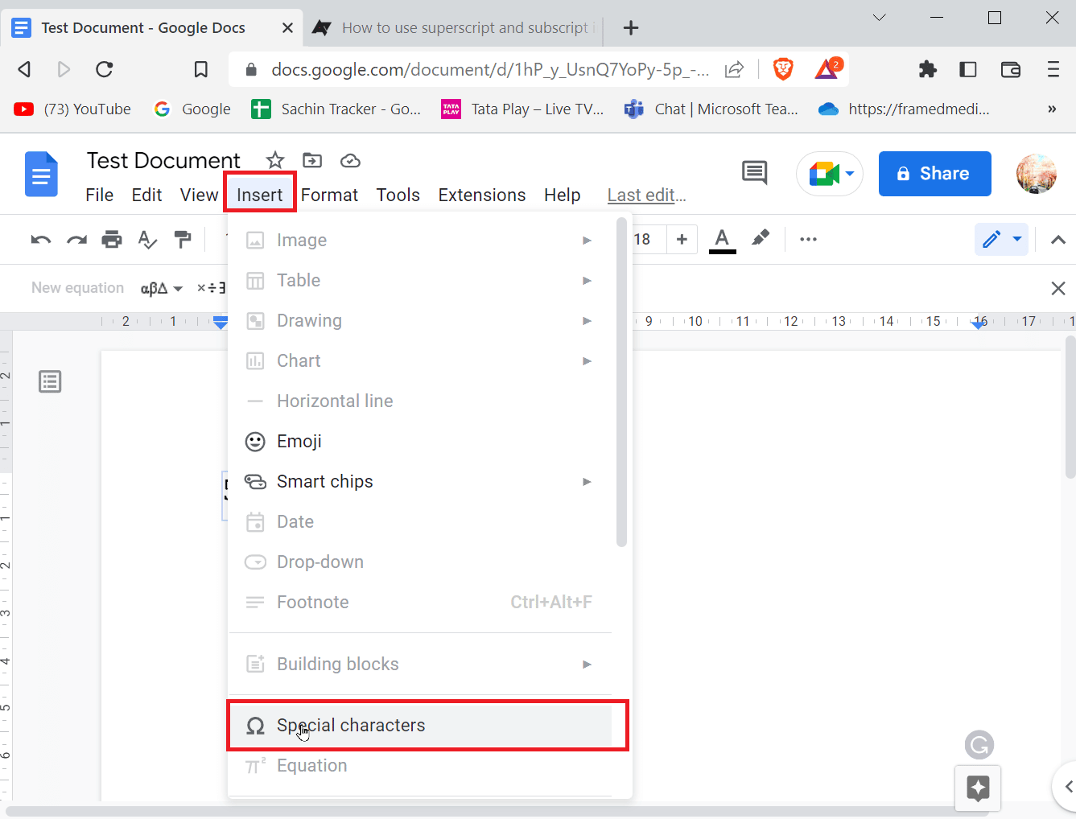This screenshot has height=819, width=1076.
Task: Expand the Image submenu
Action: [419, 240]
